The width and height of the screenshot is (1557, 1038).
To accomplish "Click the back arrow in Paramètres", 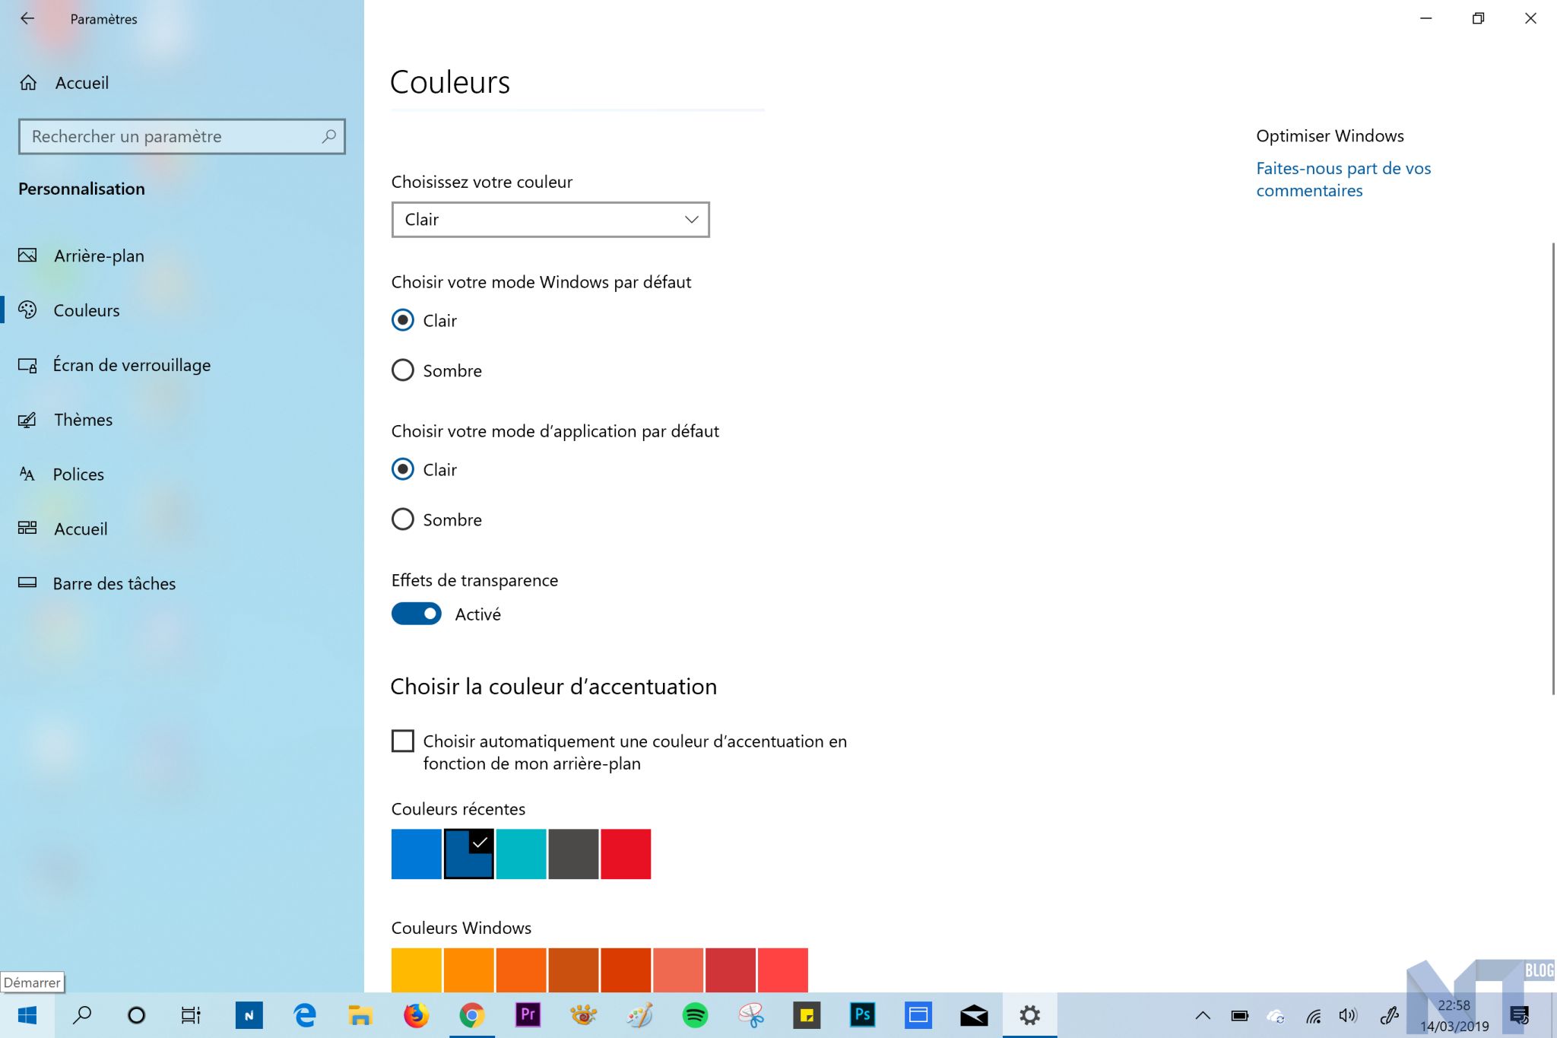I will (27, 19).
